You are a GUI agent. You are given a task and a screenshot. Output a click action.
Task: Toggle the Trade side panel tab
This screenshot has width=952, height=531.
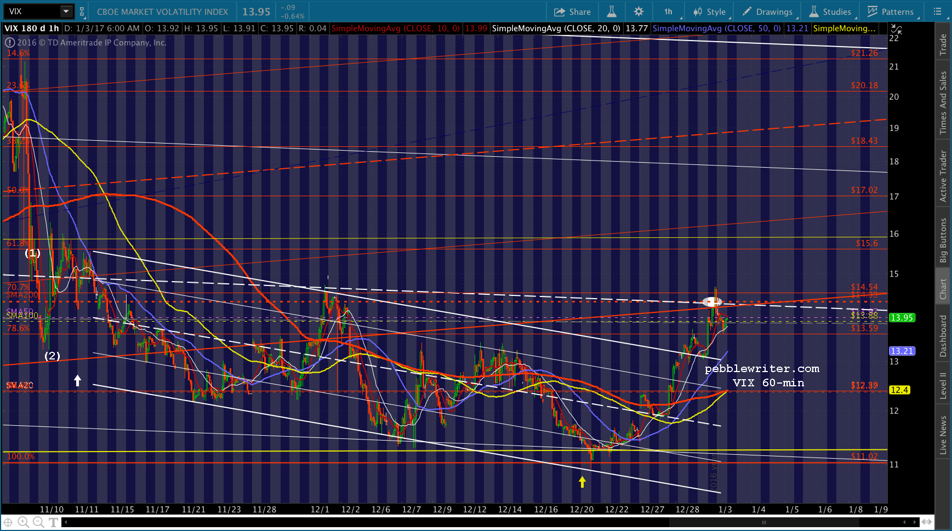pos(943,44)
